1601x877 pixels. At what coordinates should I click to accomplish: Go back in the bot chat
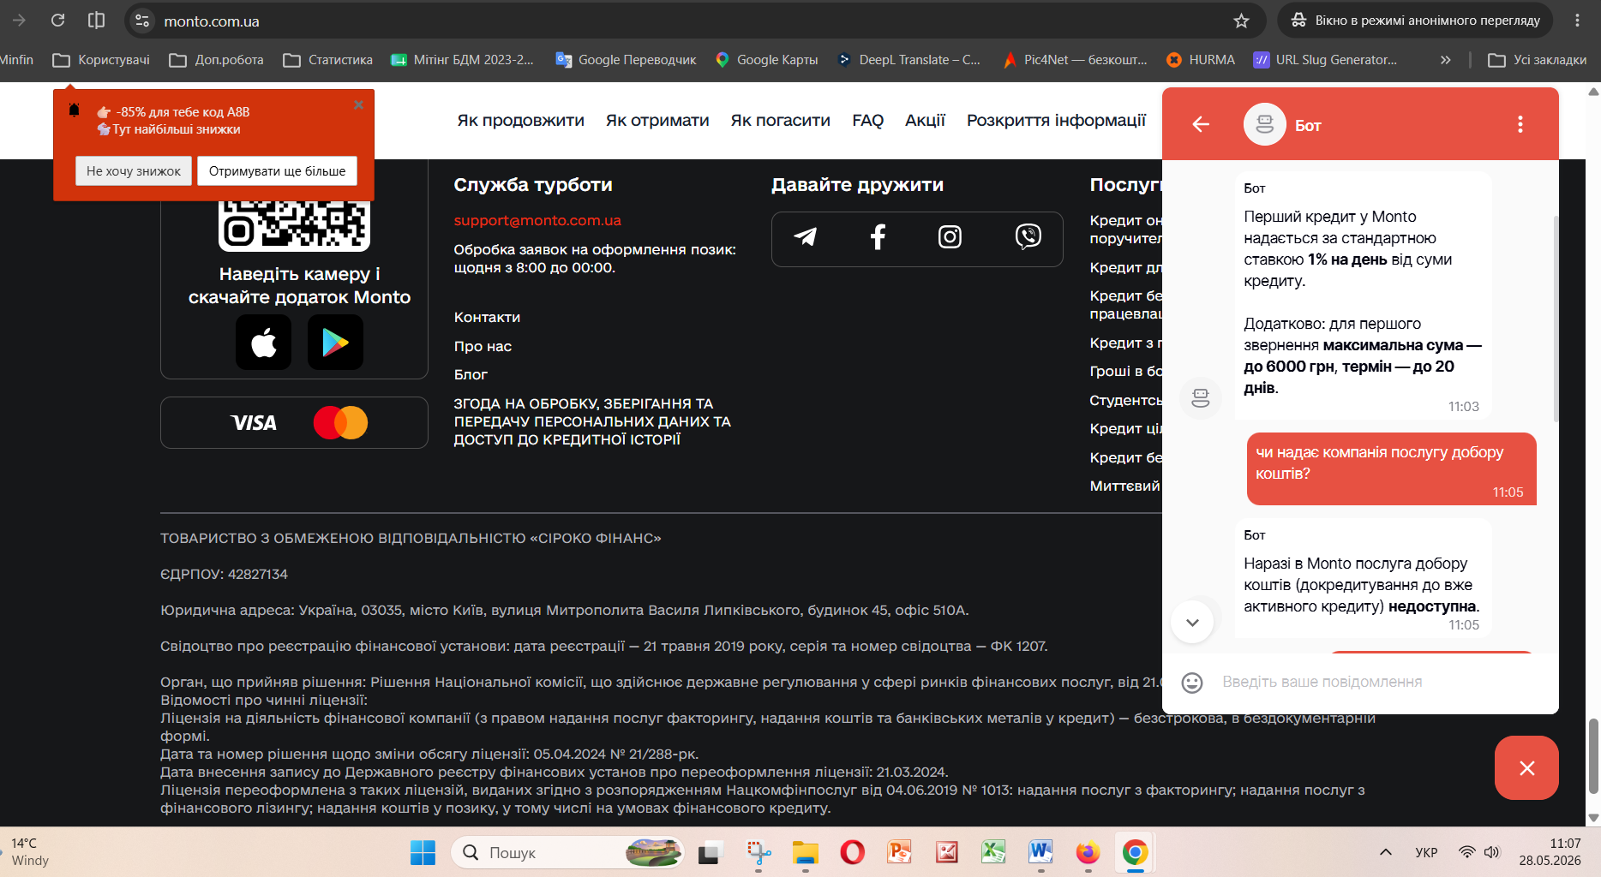click(1201, 124)
